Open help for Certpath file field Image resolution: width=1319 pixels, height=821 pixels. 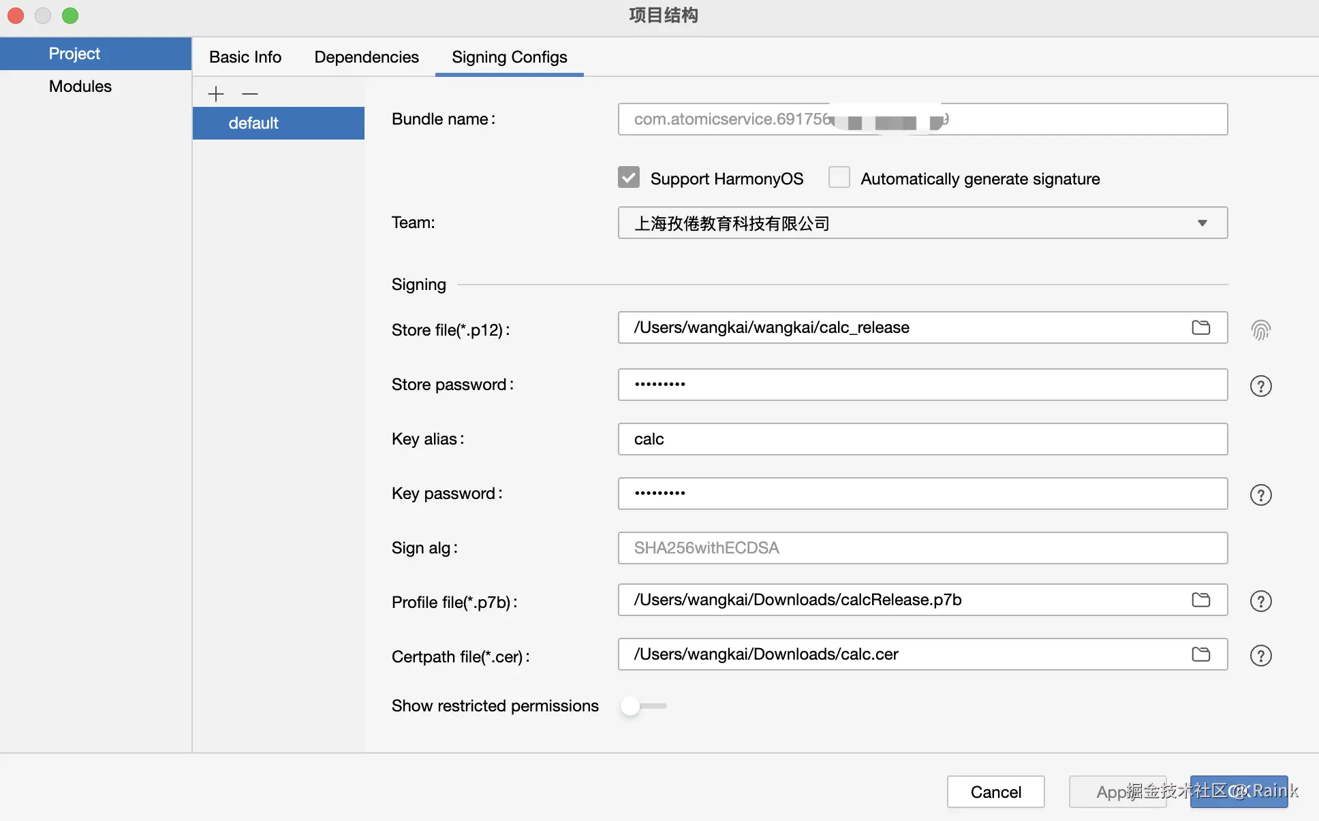(x=1260, y=656)
